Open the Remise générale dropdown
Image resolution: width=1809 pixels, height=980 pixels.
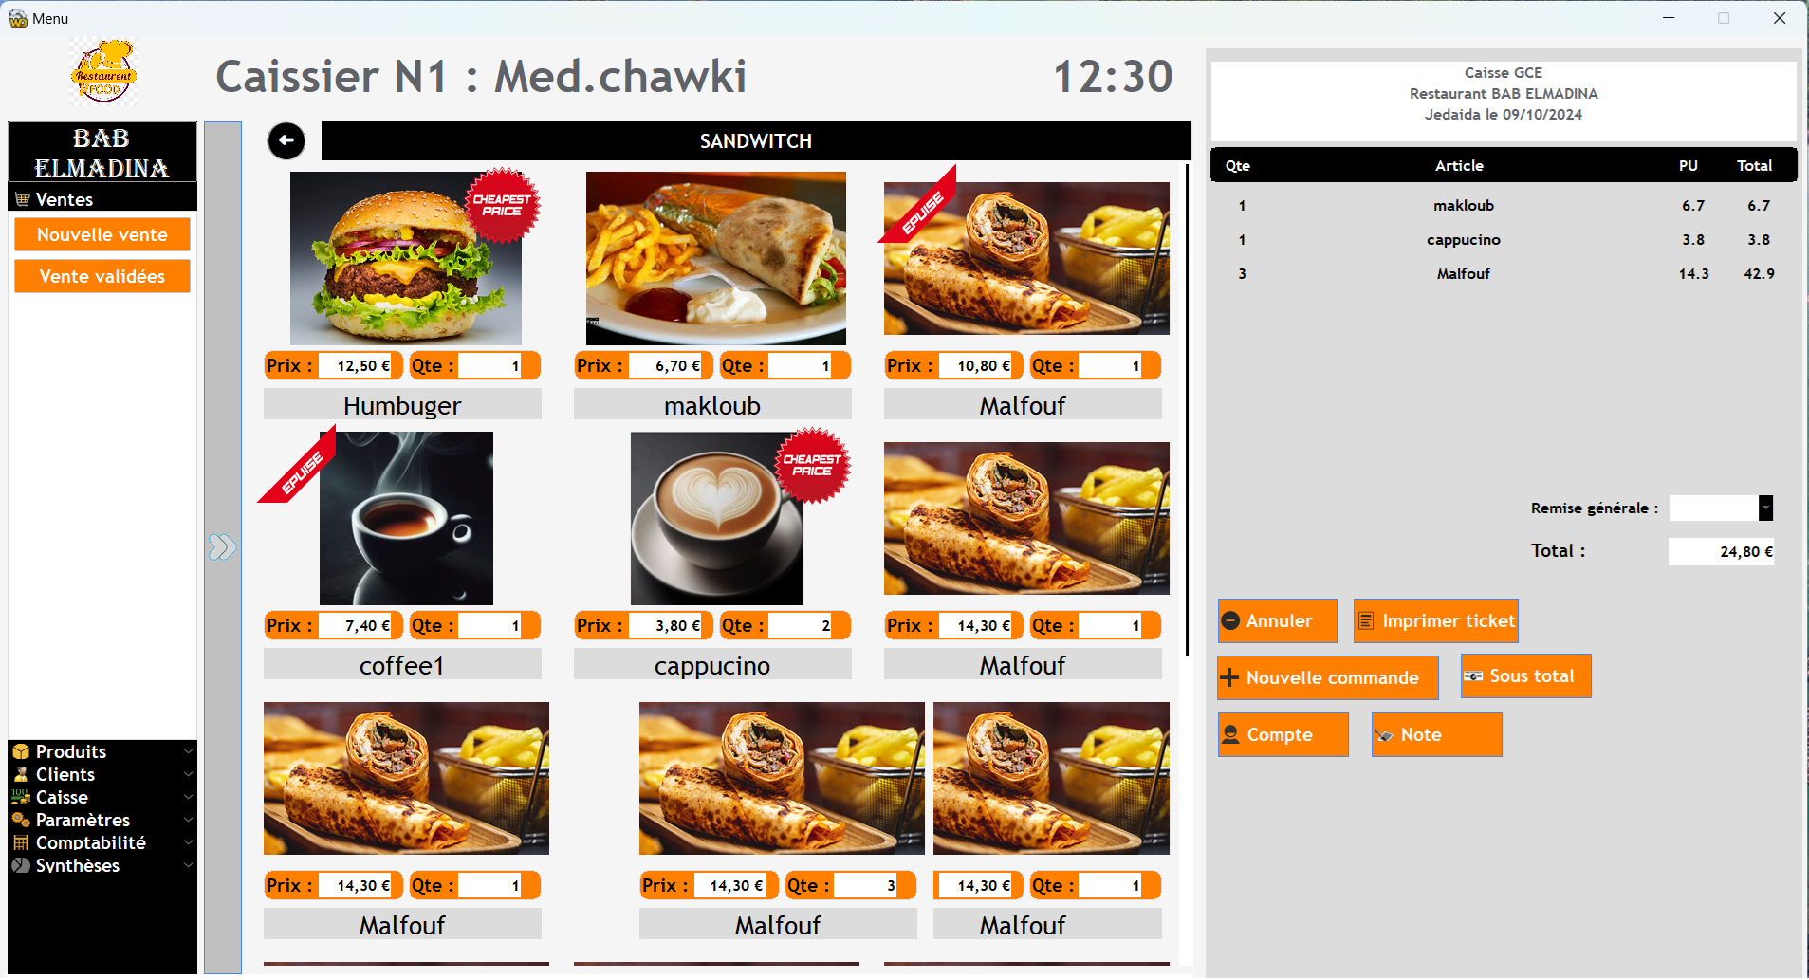pos(1765,508)
